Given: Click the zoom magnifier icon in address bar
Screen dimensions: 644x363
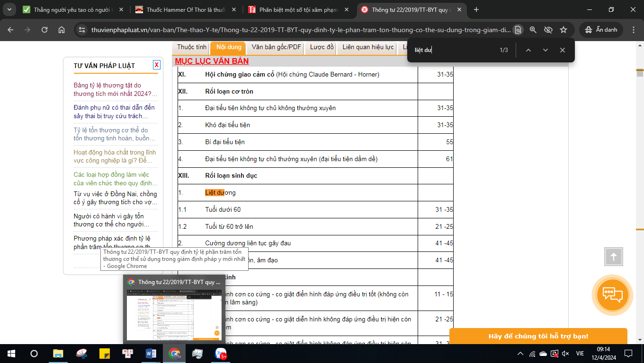Looking at the screenshot, I should coord(533,30).
